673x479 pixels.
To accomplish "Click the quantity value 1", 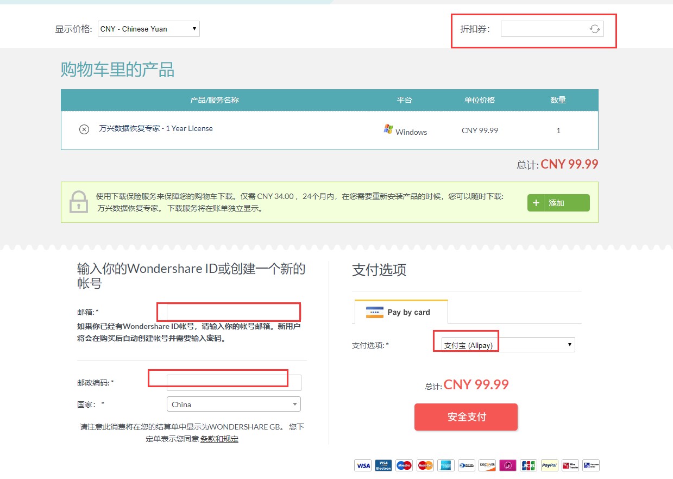I will (558, 130).
